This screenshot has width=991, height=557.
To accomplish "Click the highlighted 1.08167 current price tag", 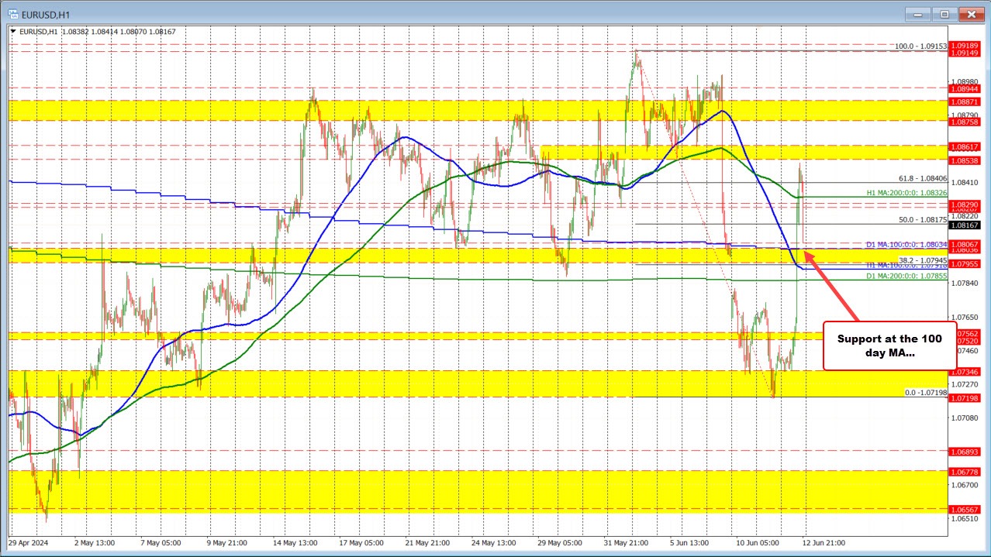I will tap(965, 225).
